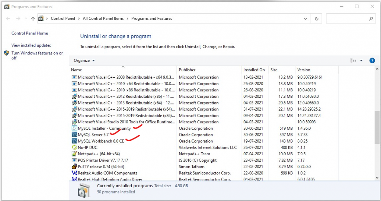Click the scroll down arrow of program list
Image resolution: width=381 pixels, height=201 pixels.
click(377, 178)
